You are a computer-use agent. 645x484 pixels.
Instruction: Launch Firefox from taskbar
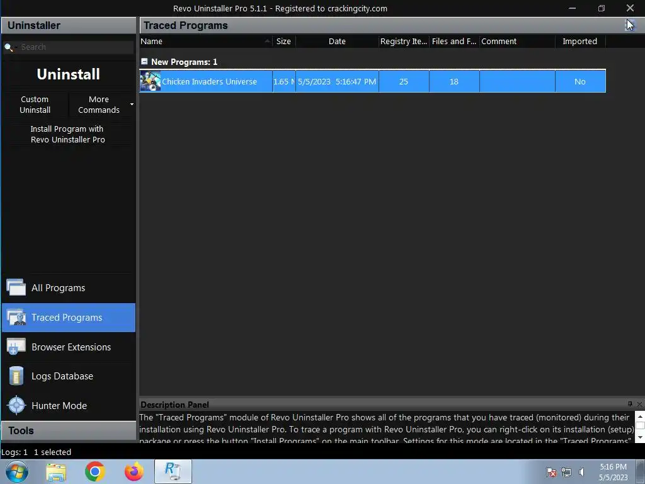pyautogui.click(x=134, y=471)
